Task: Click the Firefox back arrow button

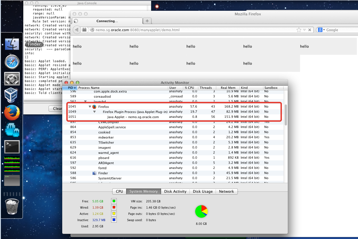Action: click(77, 30)
